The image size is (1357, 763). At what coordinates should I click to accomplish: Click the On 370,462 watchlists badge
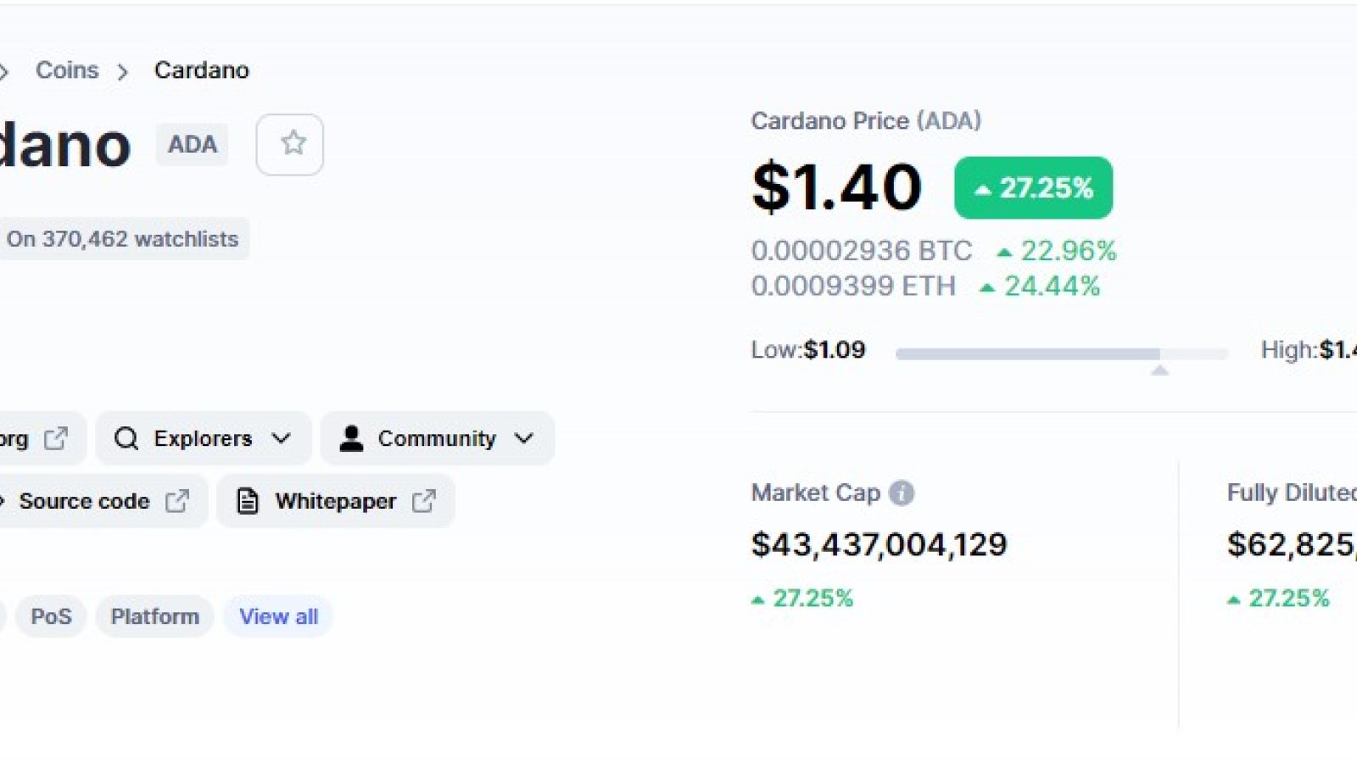click(122, 239)
